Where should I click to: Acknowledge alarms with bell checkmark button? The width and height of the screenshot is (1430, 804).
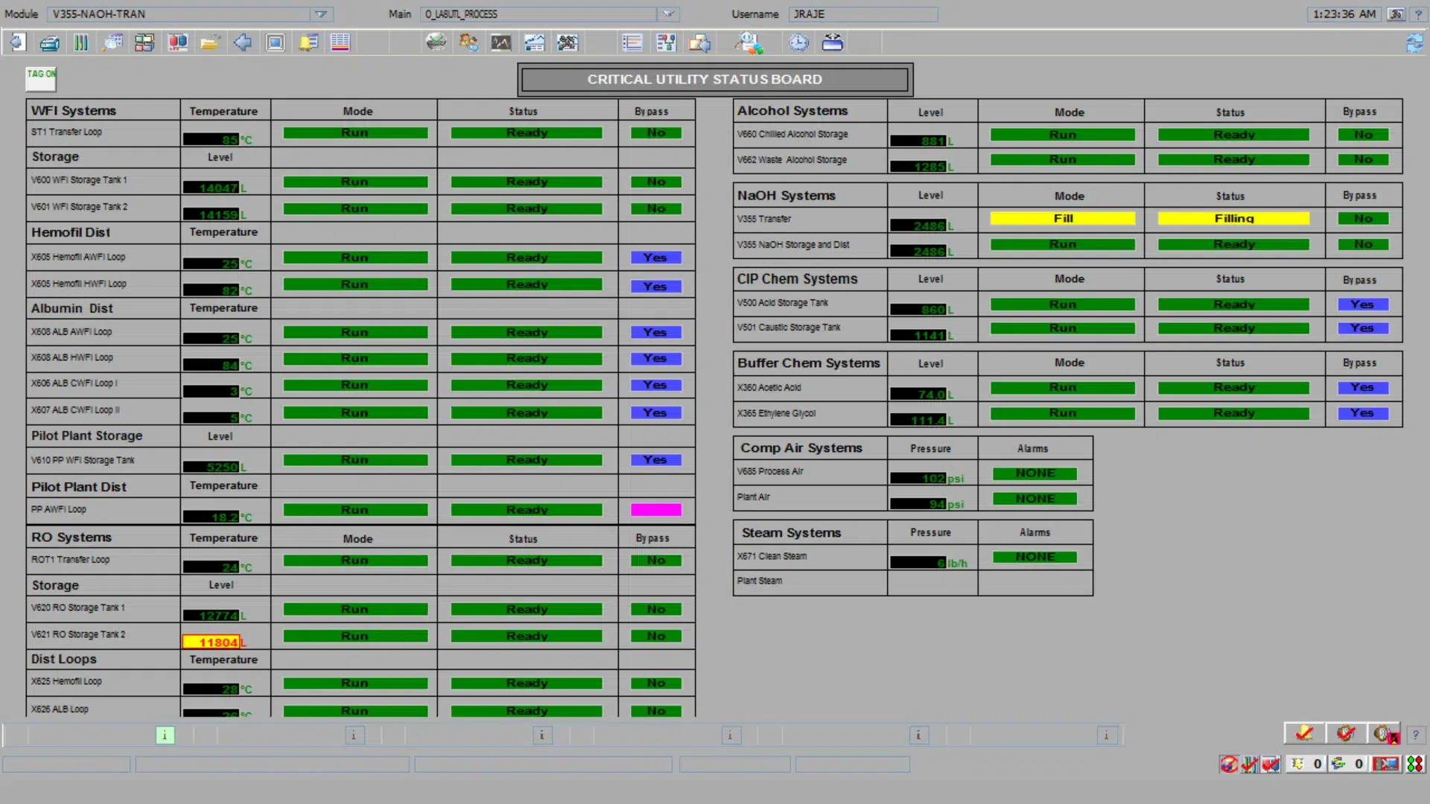click(x=1304, y=733)
